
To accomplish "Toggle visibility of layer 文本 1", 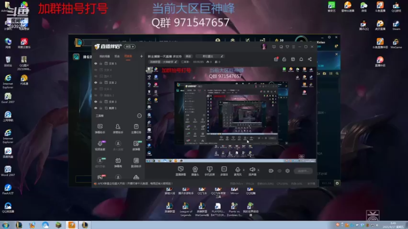I will tap(96, 89).
